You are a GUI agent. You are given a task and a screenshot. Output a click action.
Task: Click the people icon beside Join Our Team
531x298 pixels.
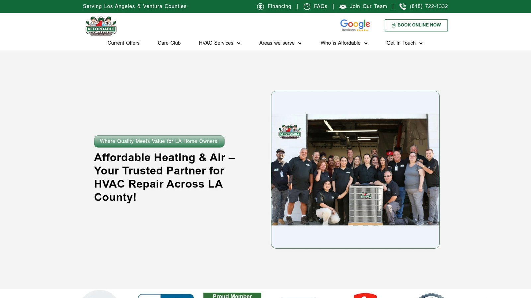(x=343, y=7)
